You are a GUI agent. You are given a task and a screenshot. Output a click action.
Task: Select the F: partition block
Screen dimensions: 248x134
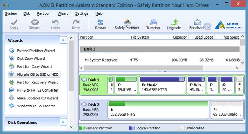(x=213, y=85)
